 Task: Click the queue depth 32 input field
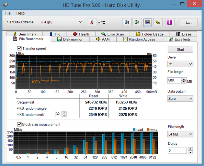pyautogui.click(x=58, y=114)
